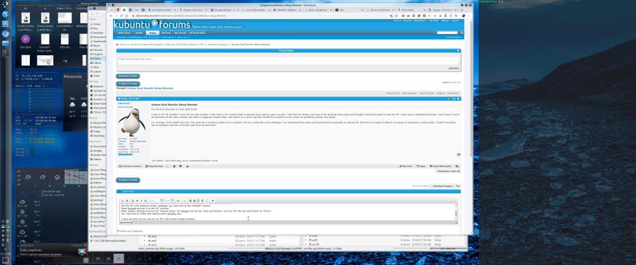Click the Quick Reply editor scrollbar

point(455,213)
